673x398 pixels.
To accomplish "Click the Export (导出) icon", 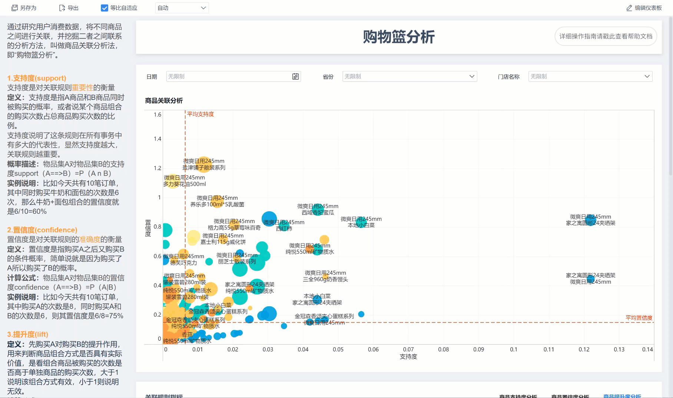I will [61, 7].
